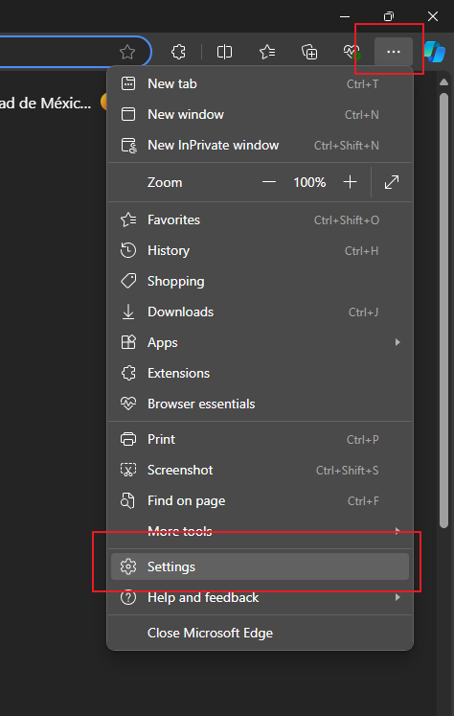Click the Extensions puzzle icon in toolbar
The image size is (454, 716).
[x=178, y=52]
